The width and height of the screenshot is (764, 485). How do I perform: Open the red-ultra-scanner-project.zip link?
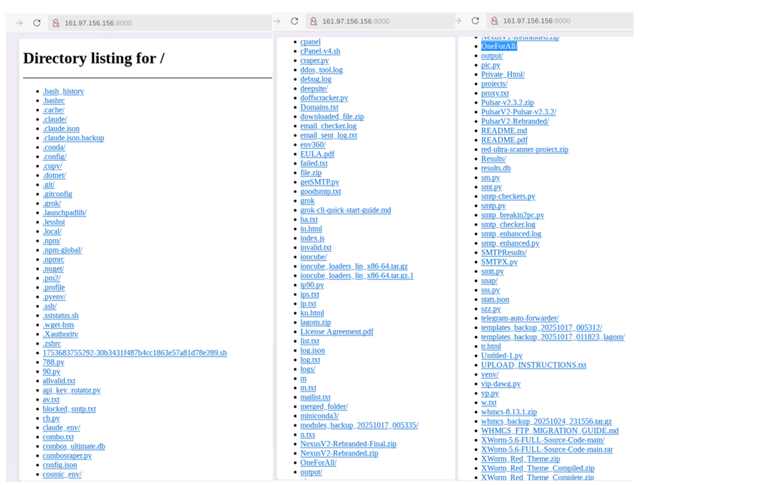coord(524,149)
